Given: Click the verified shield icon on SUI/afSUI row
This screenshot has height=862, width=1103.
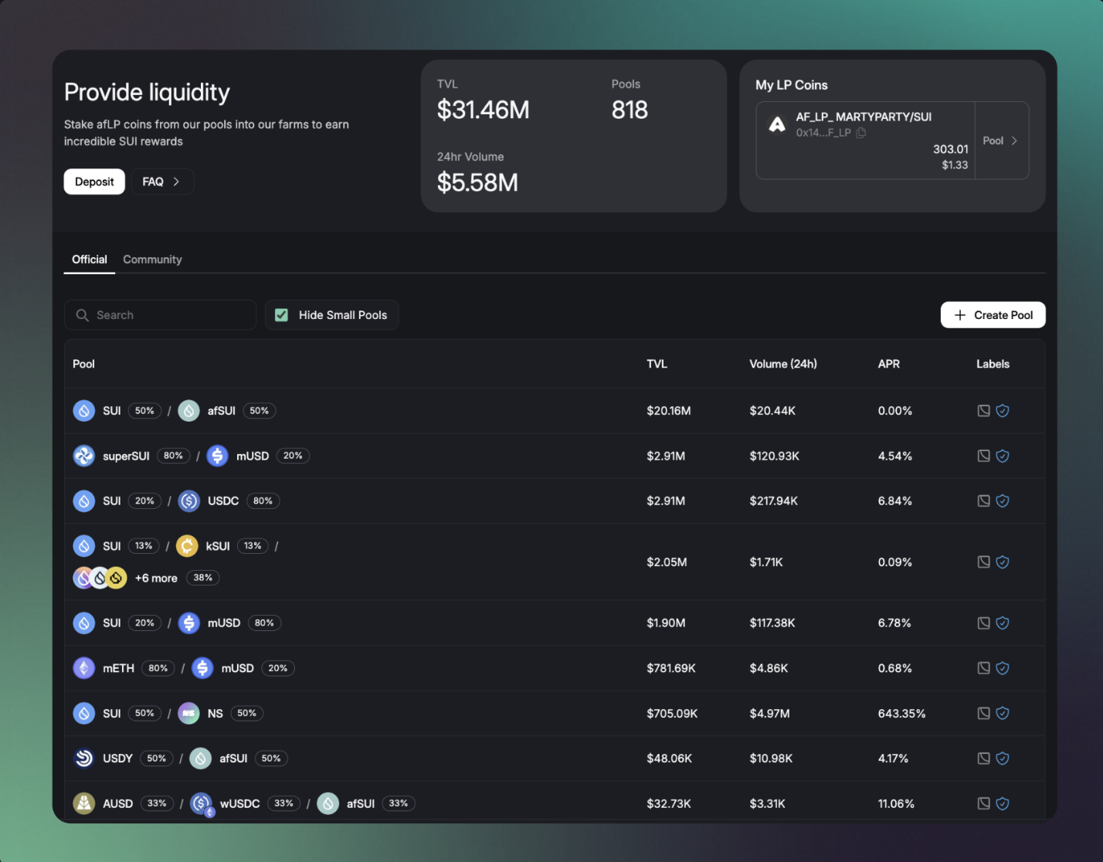Looking at the screenshot, I should [1003, 411].
